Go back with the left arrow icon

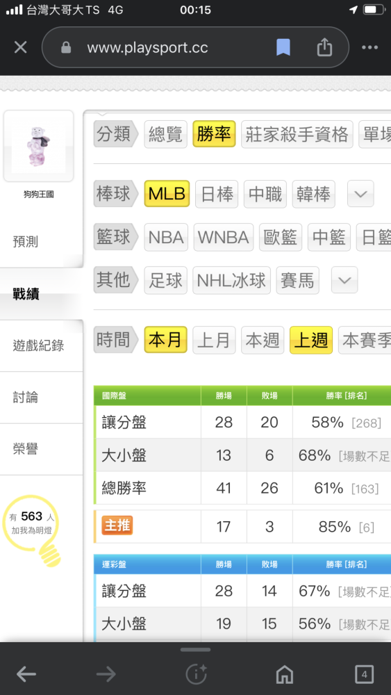coord(26,675)
